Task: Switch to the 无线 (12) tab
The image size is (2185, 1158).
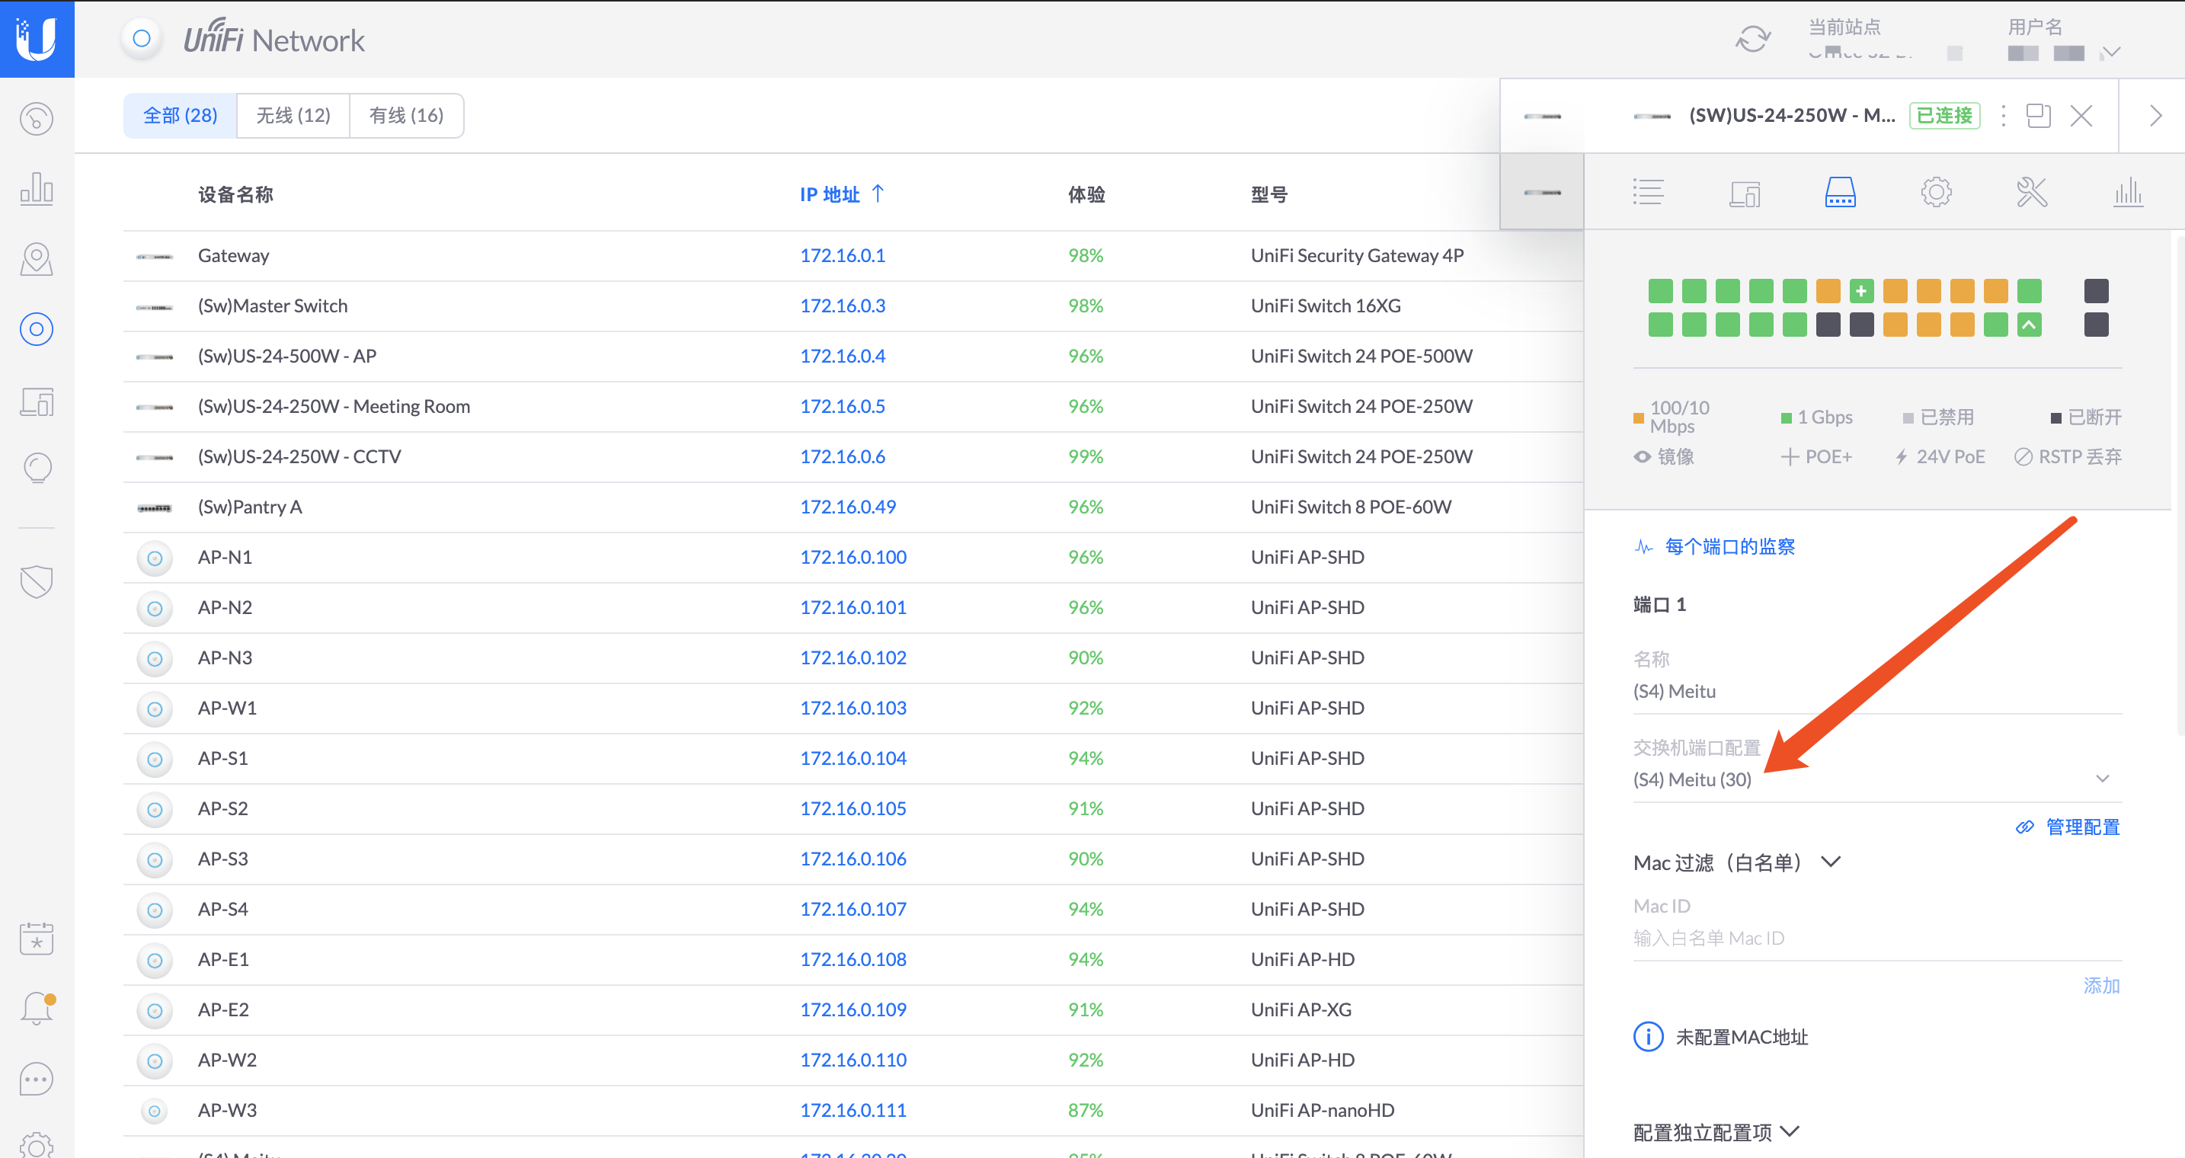Action: (x=293, y=115)
